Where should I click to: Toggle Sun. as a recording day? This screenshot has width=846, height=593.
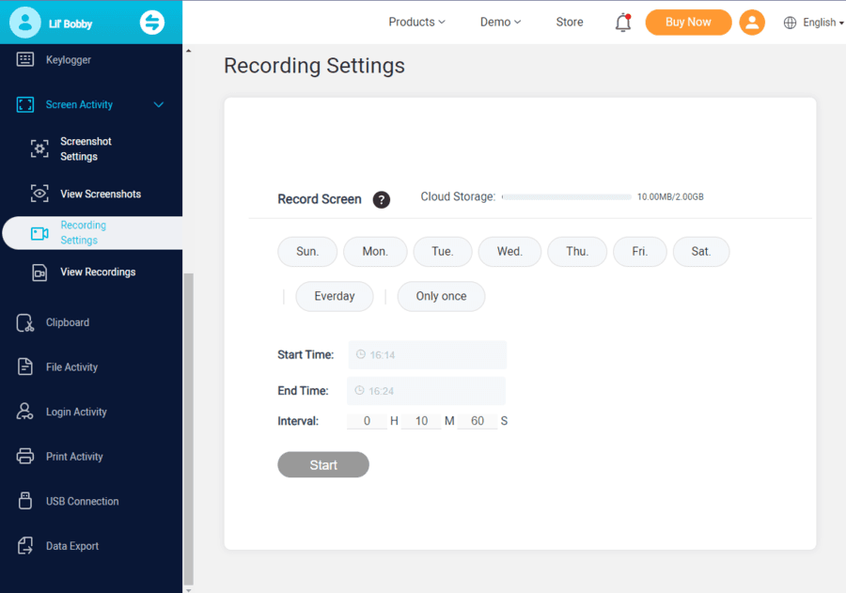[307, 251]
